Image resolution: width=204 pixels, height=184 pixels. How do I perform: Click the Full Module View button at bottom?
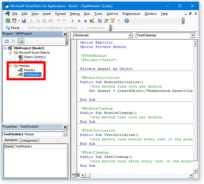tap(78, 175)
